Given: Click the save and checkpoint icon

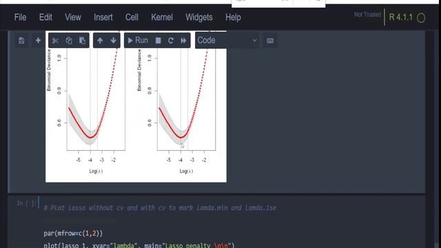Looking at the screenshot, I should click(21, 41).
